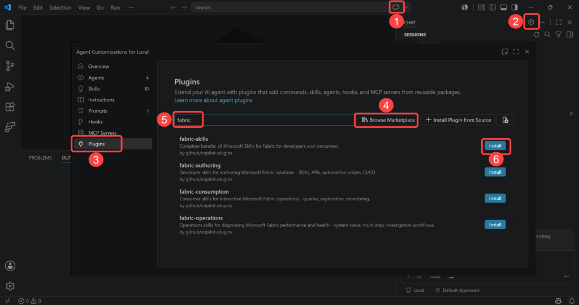The height and width of the screenshot is (305, 579).
Task: Click the Accounts icon in activity bar
Action: tap(10, 265)
